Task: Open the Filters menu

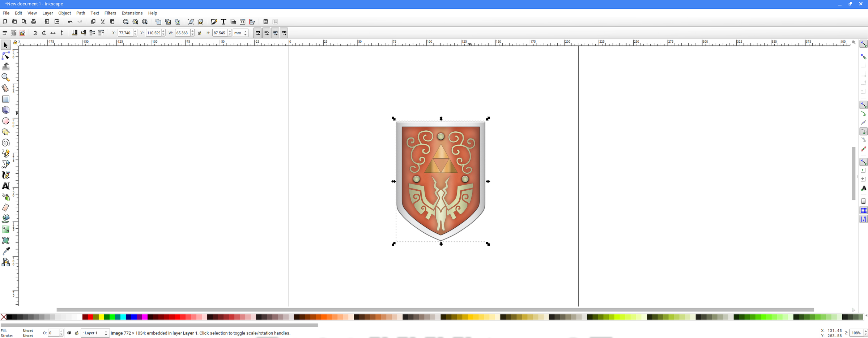Action: point(110,13)
